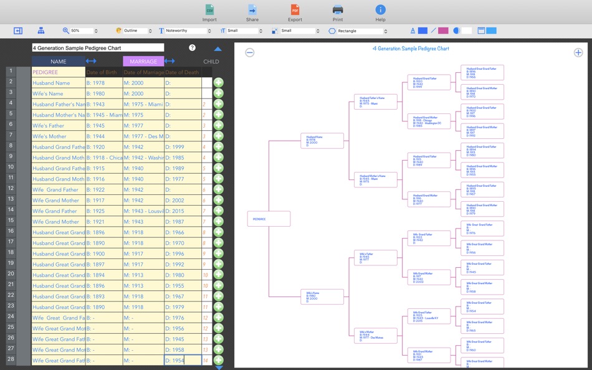The image size is (592, 370).
Task: Select the 'B: 1980' birth cell
Action: pyautogui.click(x=104, y=93)
